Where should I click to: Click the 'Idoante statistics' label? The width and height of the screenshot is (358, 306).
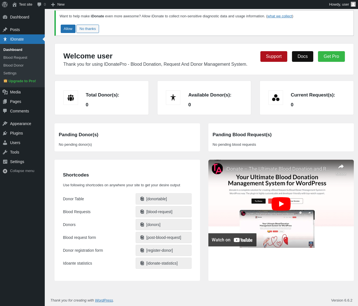click(77, 263)
